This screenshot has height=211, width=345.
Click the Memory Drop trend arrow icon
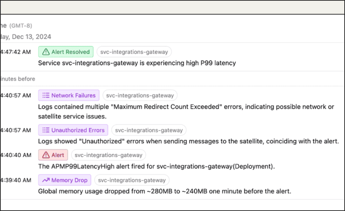[46, 180]
